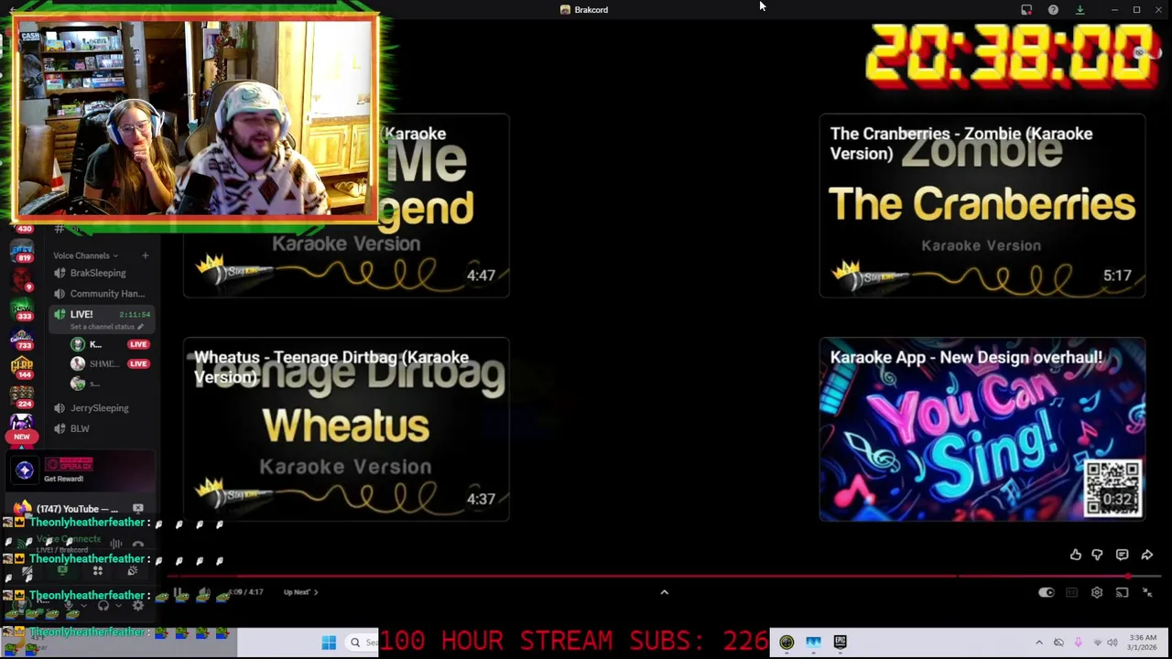Open the Windows Start menu
Screen dimensions: 1172x659
click(x=329, y=643)
